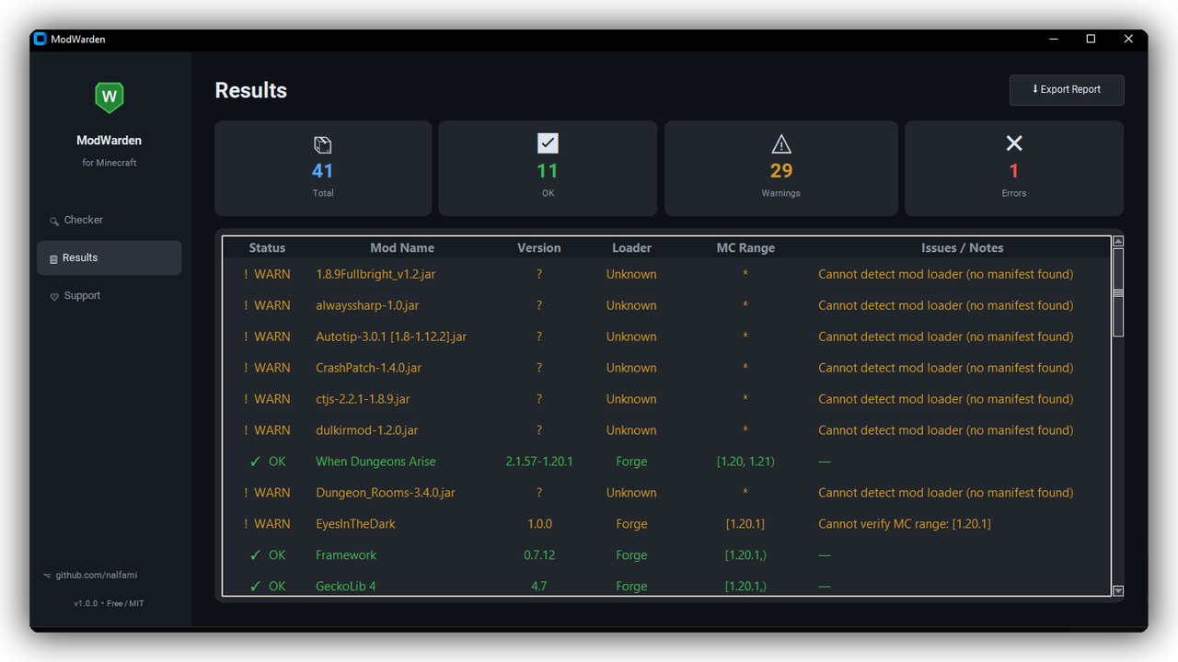Sort by the Status column header
The image size is (1178, 662).
[268, 248]
